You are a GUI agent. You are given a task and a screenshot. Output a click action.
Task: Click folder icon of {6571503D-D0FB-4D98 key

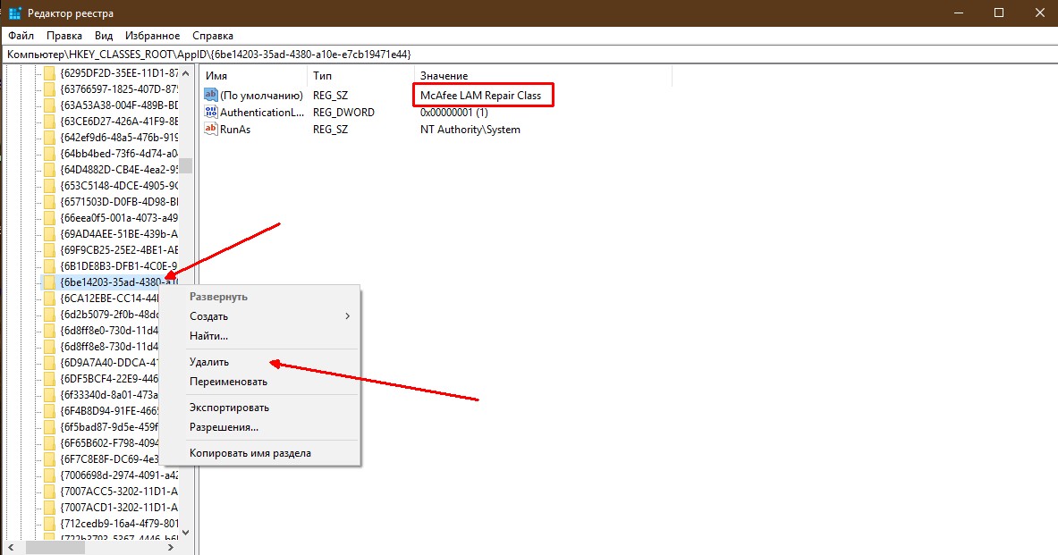49,202
